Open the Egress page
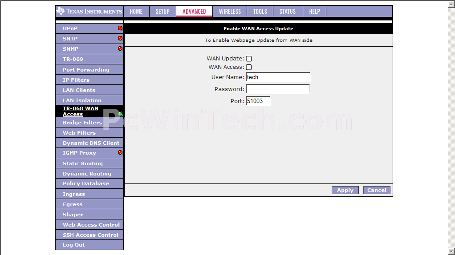Screen dimensions: 455x255 click(73, 204)
